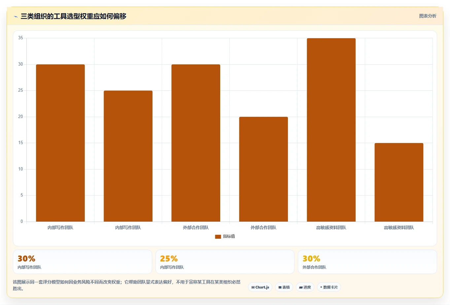Click the y-axis tick label 10
This screenshot has width=450, height=305.
coord(20,169)
